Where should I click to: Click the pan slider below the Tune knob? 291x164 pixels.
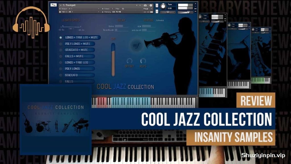pos(168,12)
